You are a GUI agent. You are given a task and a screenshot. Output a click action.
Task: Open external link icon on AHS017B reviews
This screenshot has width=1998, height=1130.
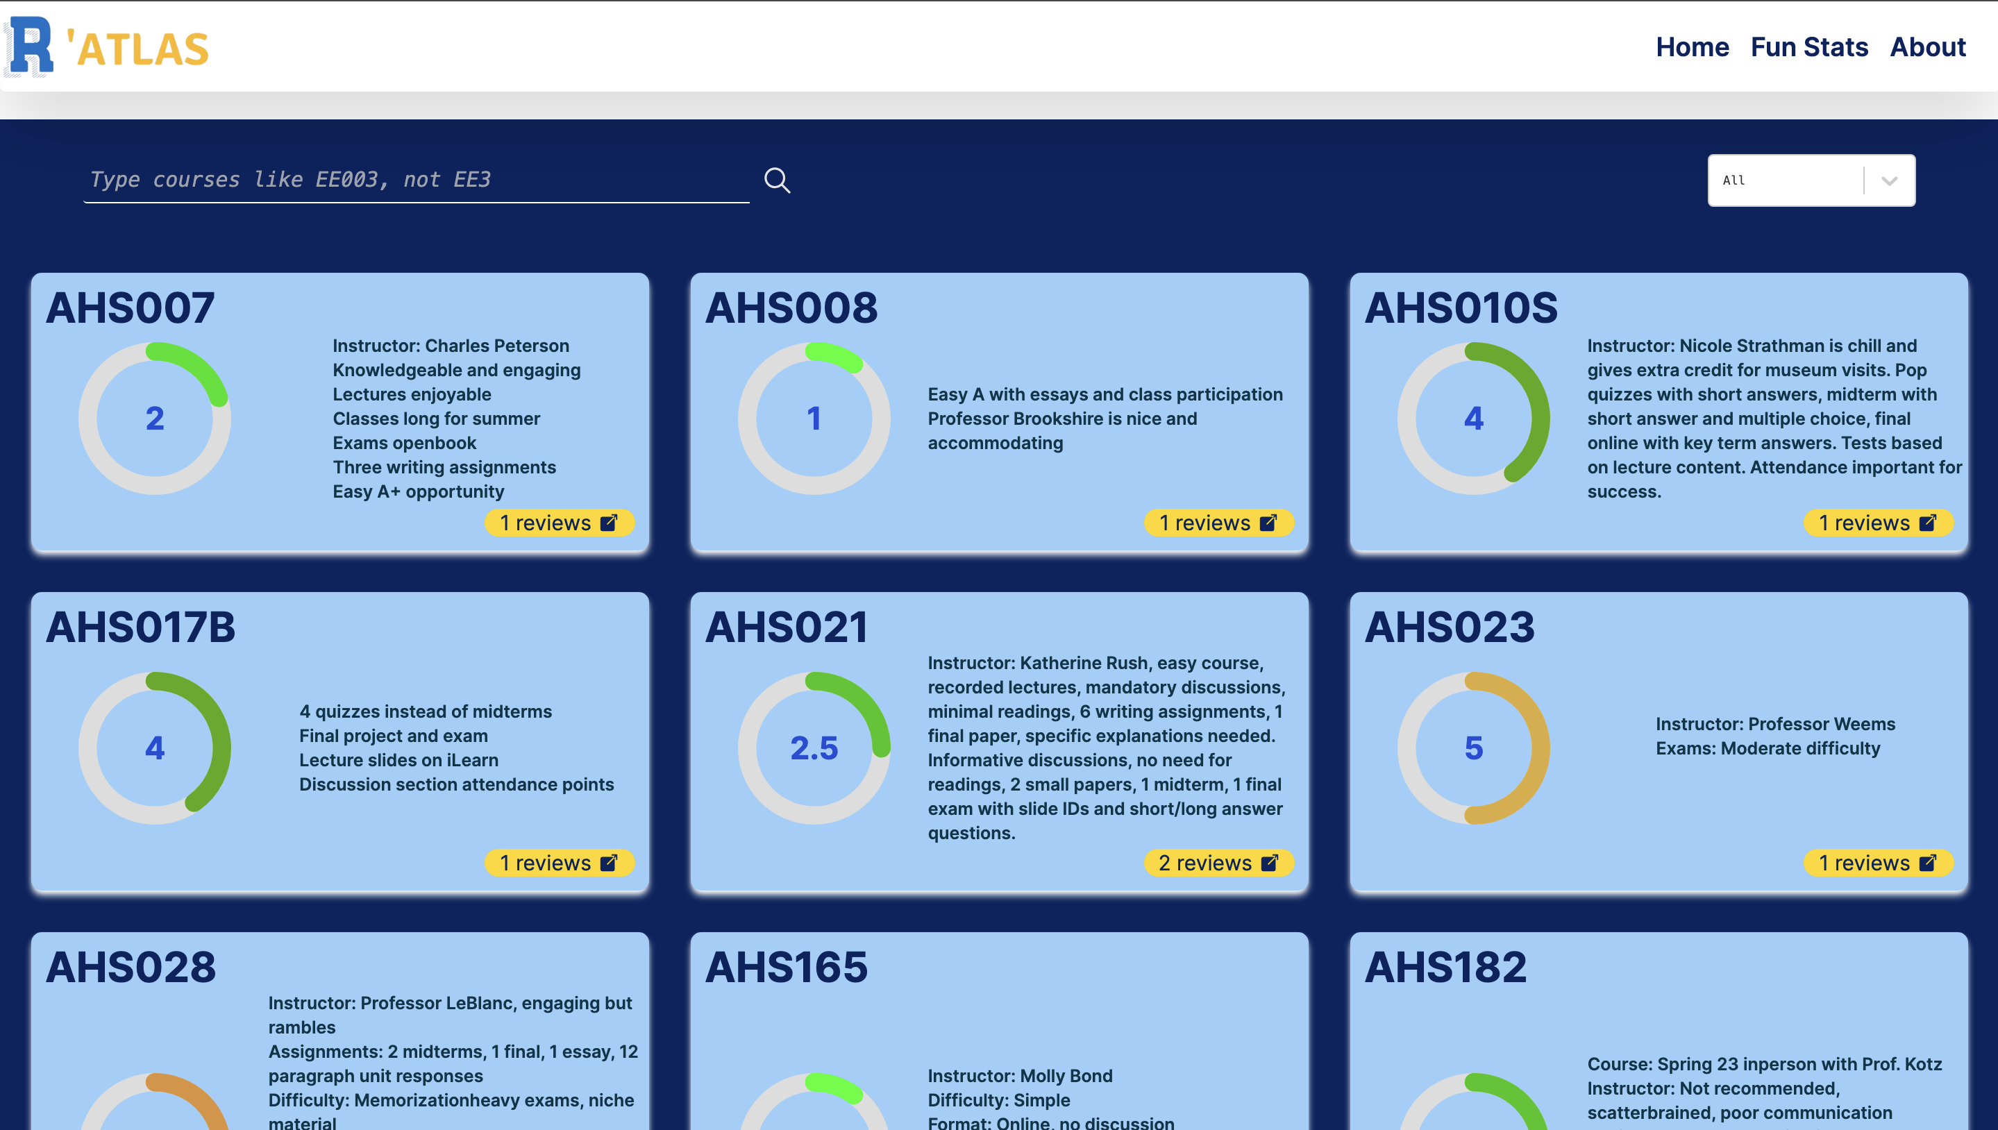click(610, 863)
